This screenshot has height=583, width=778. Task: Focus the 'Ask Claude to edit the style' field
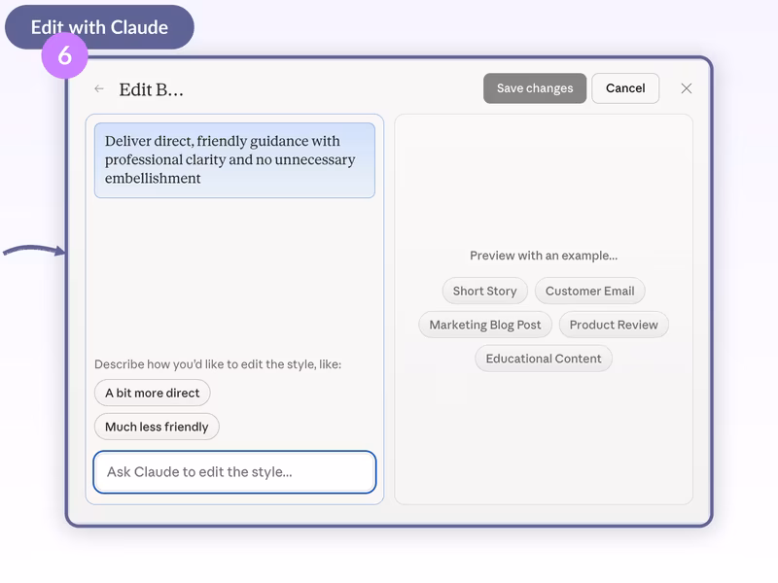pos(234,472)
